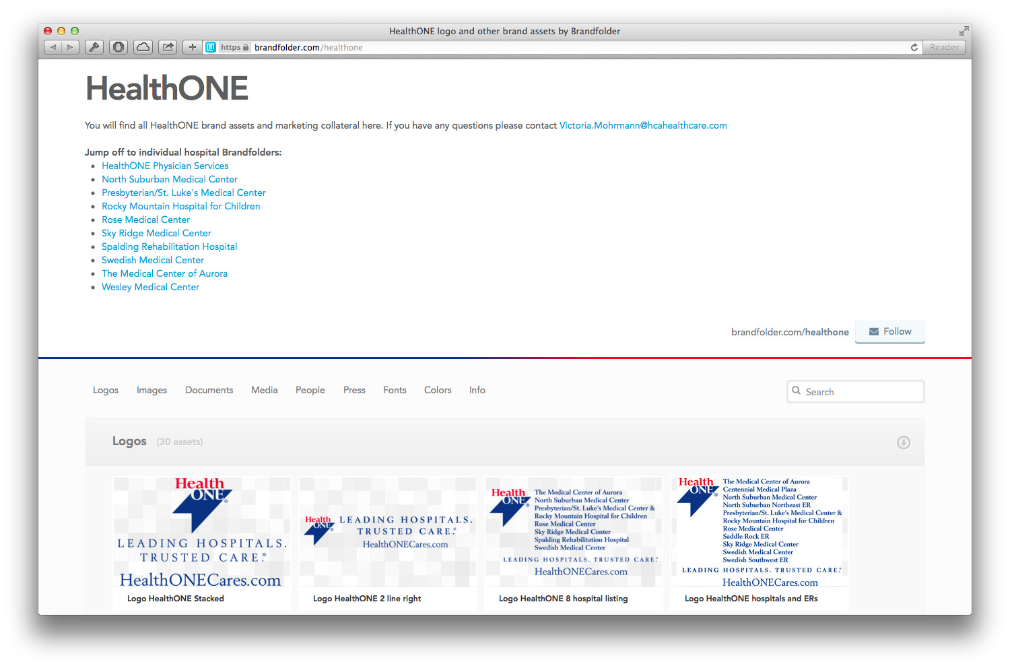Click the Share toolbar icon
This screenshot has height=668, width=1010.
(168, 47)
